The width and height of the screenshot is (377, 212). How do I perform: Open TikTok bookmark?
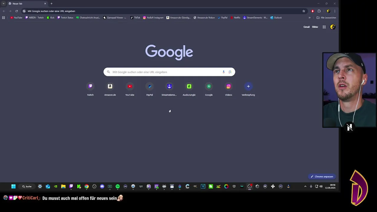[x=135, y=18]
